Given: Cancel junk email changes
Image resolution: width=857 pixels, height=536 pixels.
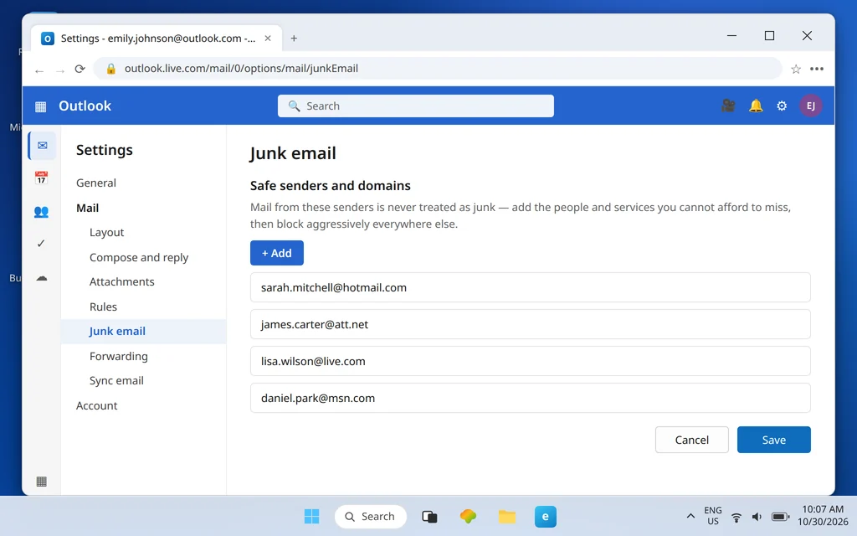Looking at the screenshot, I should tap(691, 440).
